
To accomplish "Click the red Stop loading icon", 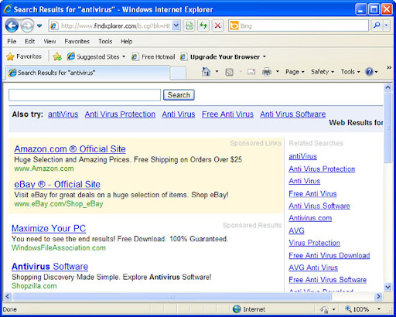I will 218,26.
